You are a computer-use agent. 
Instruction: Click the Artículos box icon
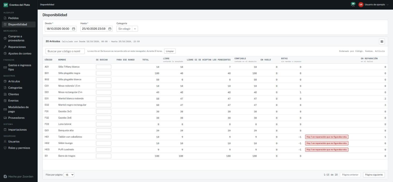click(5, 81)
